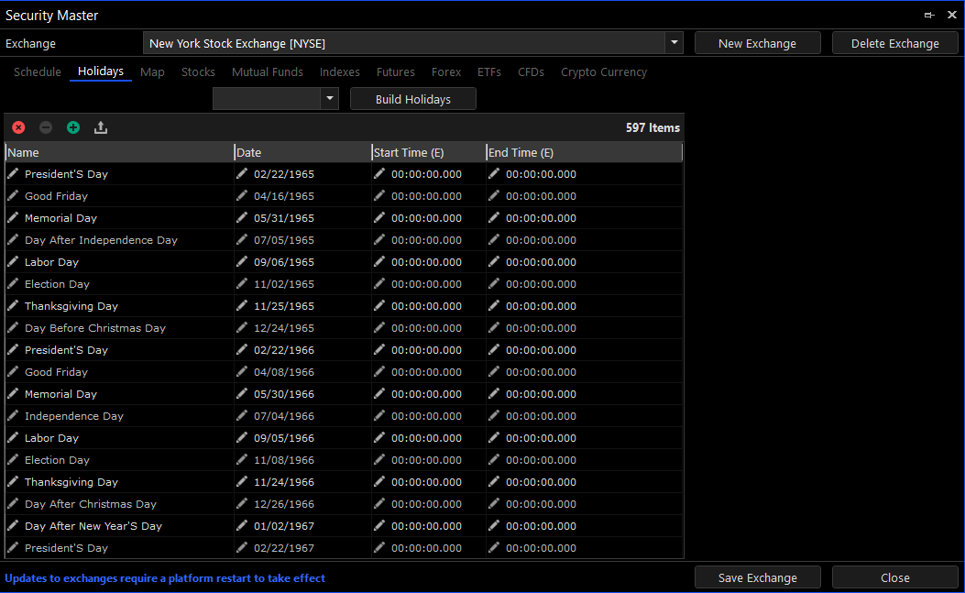Screen dimensions: 965x593
Task: Edit start time pencil for Election Day 1965
Action: (x=379, y=284)
